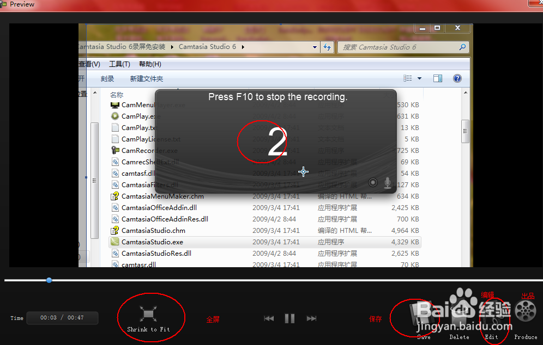
Task: Click the navigation pane scrollbar's up arrow
Action: 95,93
